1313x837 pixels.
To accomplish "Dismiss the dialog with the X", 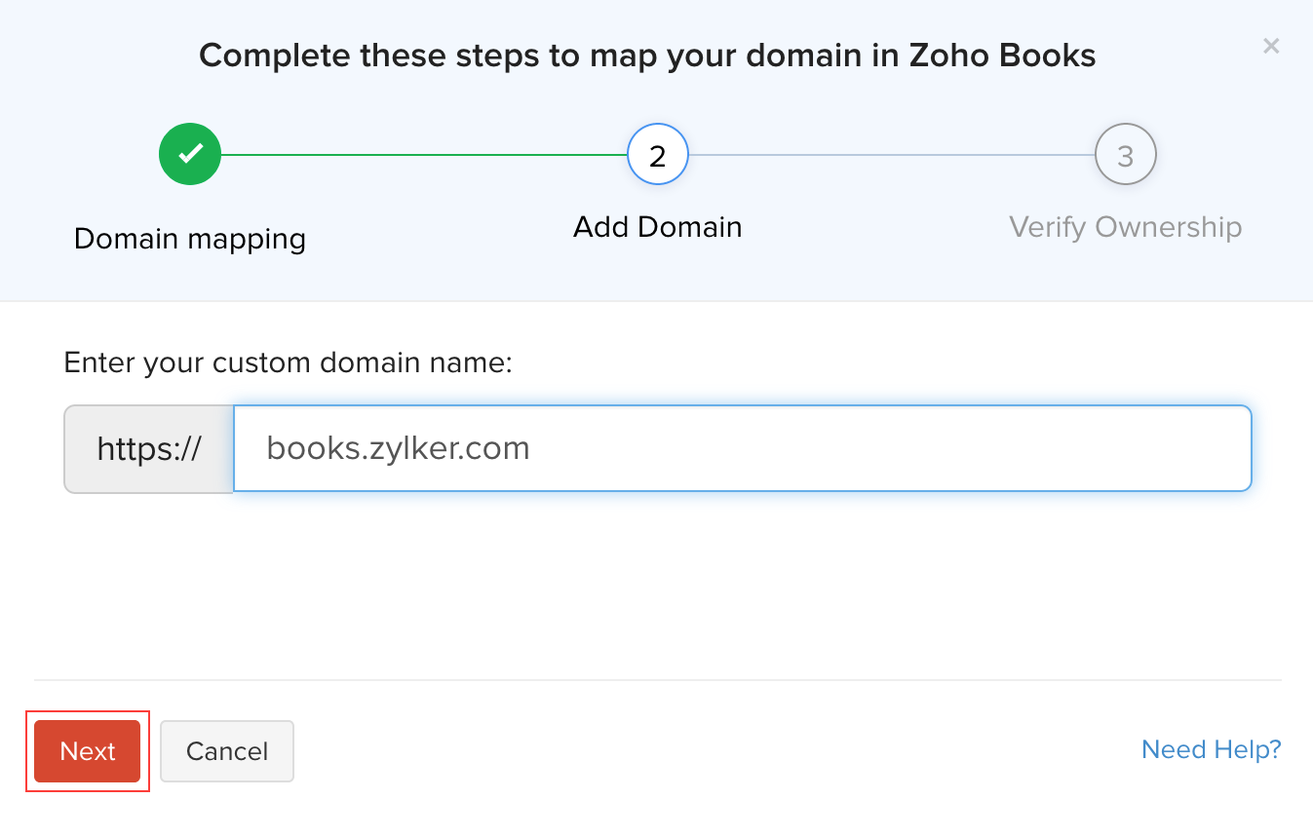I will (x=1271, y=45).
